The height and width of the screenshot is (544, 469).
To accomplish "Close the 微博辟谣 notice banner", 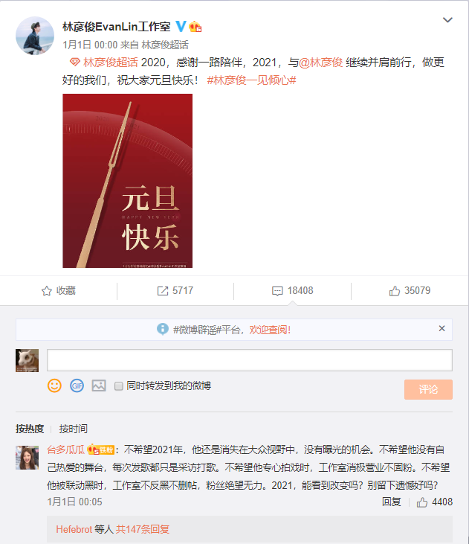I will [x=441, y=328].
